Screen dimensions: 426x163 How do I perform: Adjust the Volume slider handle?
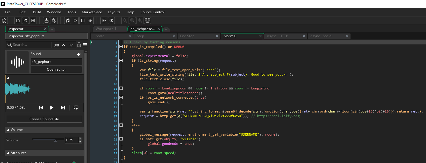55,140
